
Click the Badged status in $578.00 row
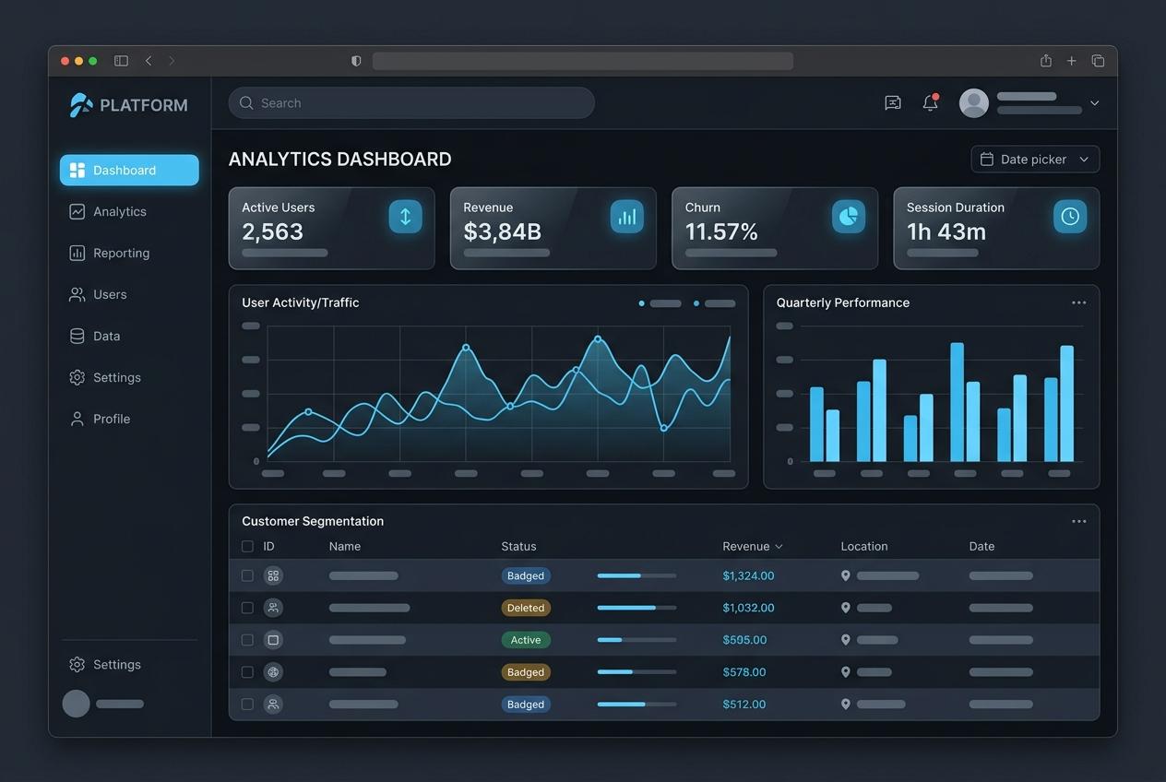pyautogui.click(x=526, y=672)
